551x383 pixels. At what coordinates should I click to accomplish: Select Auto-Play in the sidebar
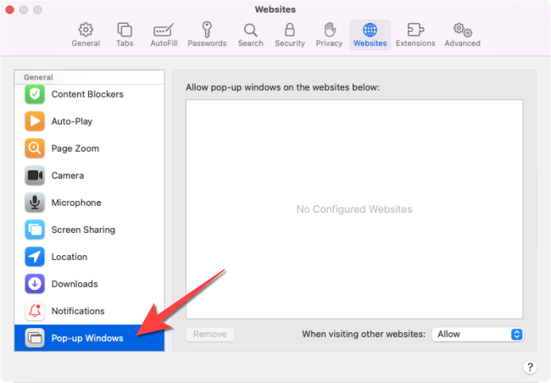click(89, 121)
